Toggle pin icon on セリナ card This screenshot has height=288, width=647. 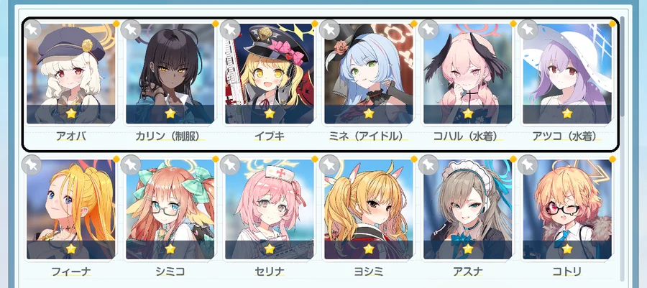click(230, 164)
